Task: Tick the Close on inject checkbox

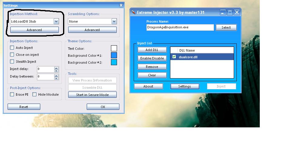Action: [12, 55]
